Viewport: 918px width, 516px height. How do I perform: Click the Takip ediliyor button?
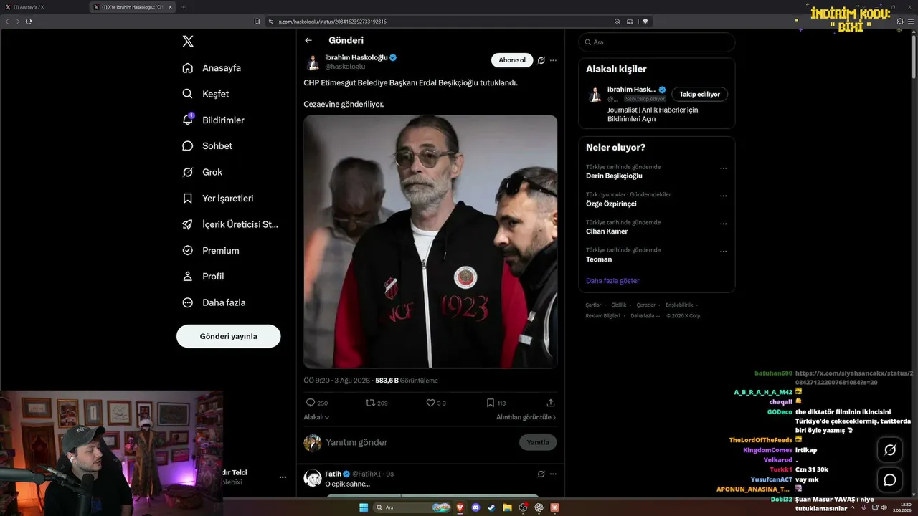[700, 94]
